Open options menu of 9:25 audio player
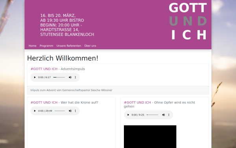The height and width of the screenshot is (148, 236). (169, 115)
